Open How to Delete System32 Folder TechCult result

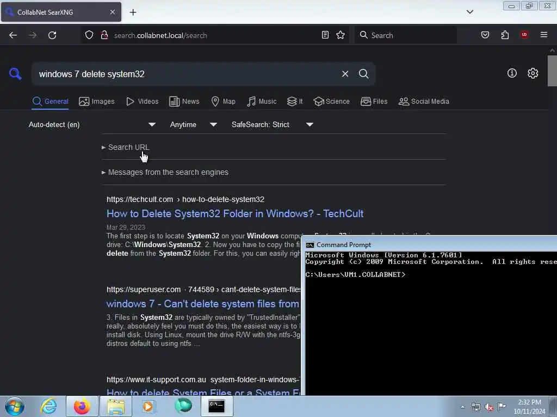(235, 213)
